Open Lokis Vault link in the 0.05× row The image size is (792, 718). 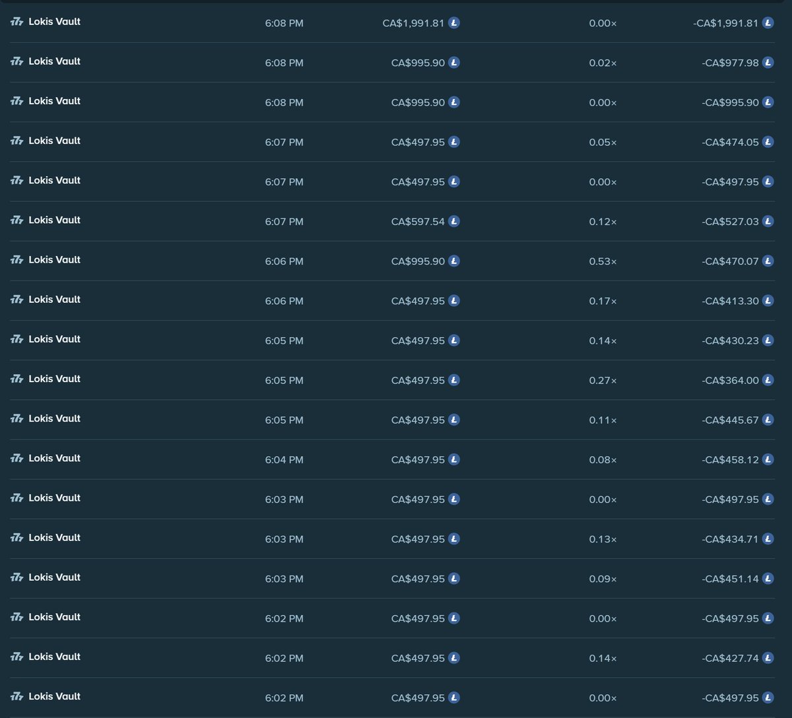(55, 141)
